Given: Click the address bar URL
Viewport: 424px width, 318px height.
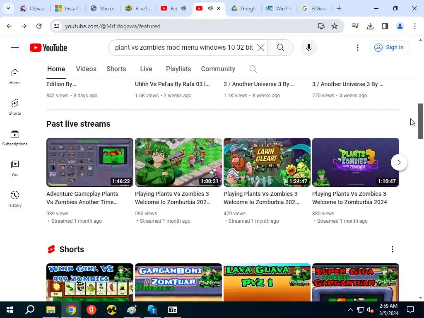Looking at the screenshot, I should [x=113, y=26].
